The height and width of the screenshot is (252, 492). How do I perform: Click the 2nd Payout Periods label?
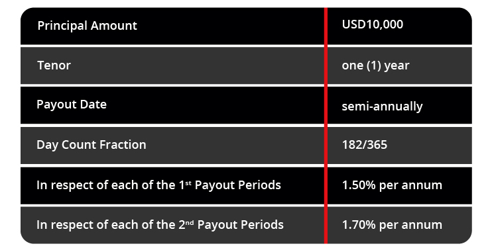(160, 225)
